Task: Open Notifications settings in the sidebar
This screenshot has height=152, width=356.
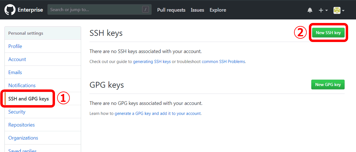Action: click(x=22, y=85)
